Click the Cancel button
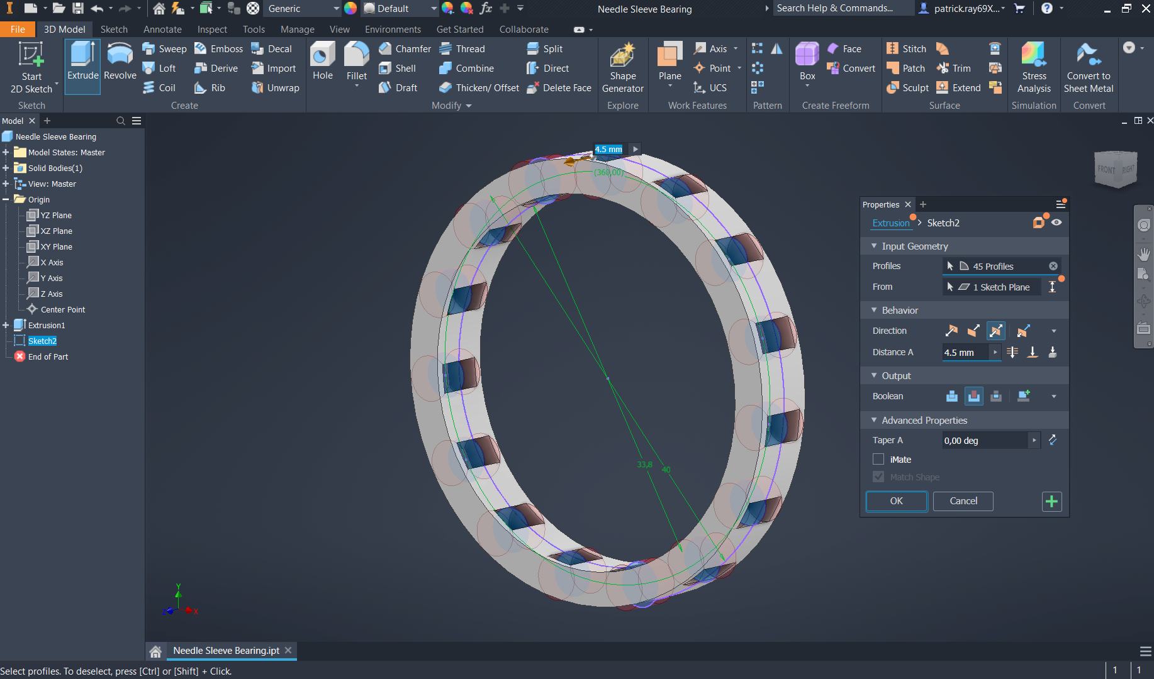 963,501
